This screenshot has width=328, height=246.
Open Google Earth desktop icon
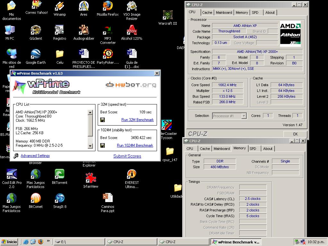(x=36, y=56)
